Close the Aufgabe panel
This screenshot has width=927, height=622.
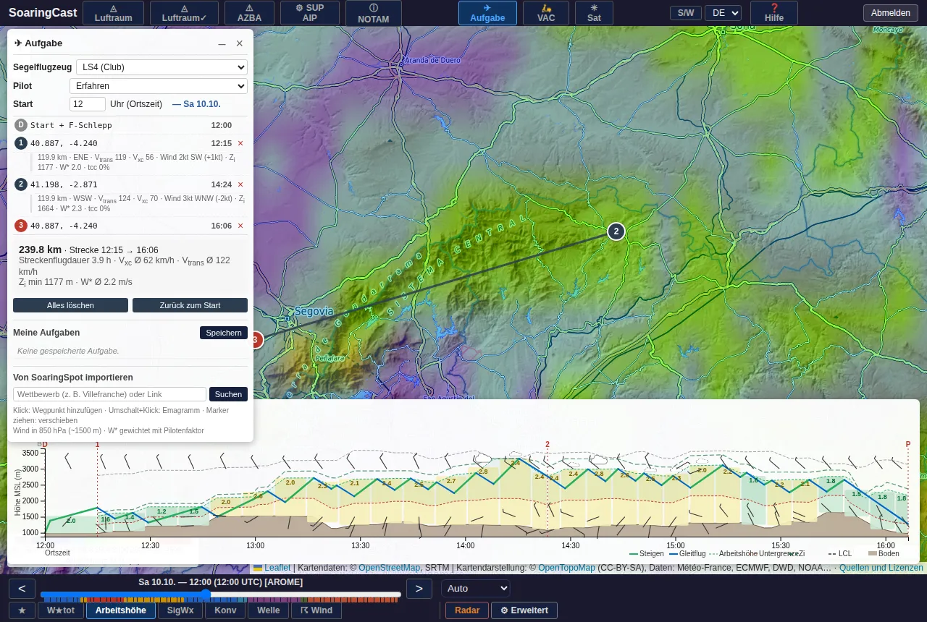240,43
